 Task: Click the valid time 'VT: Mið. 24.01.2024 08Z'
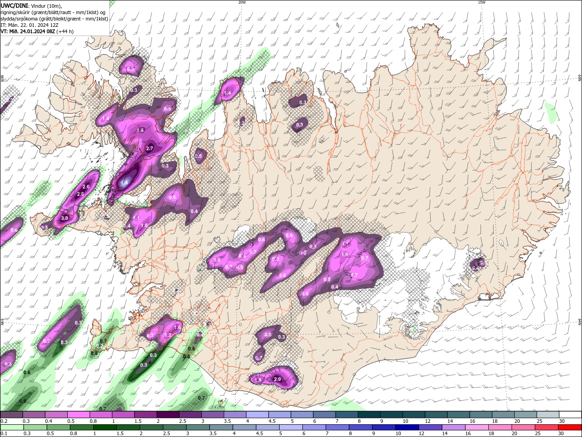pos(28,31)
